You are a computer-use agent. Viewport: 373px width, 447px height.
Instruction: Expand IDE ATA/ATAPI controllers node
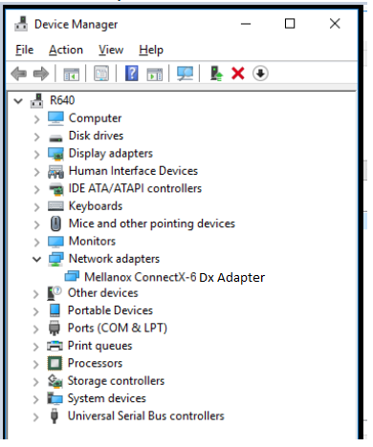tap(36, 190)
